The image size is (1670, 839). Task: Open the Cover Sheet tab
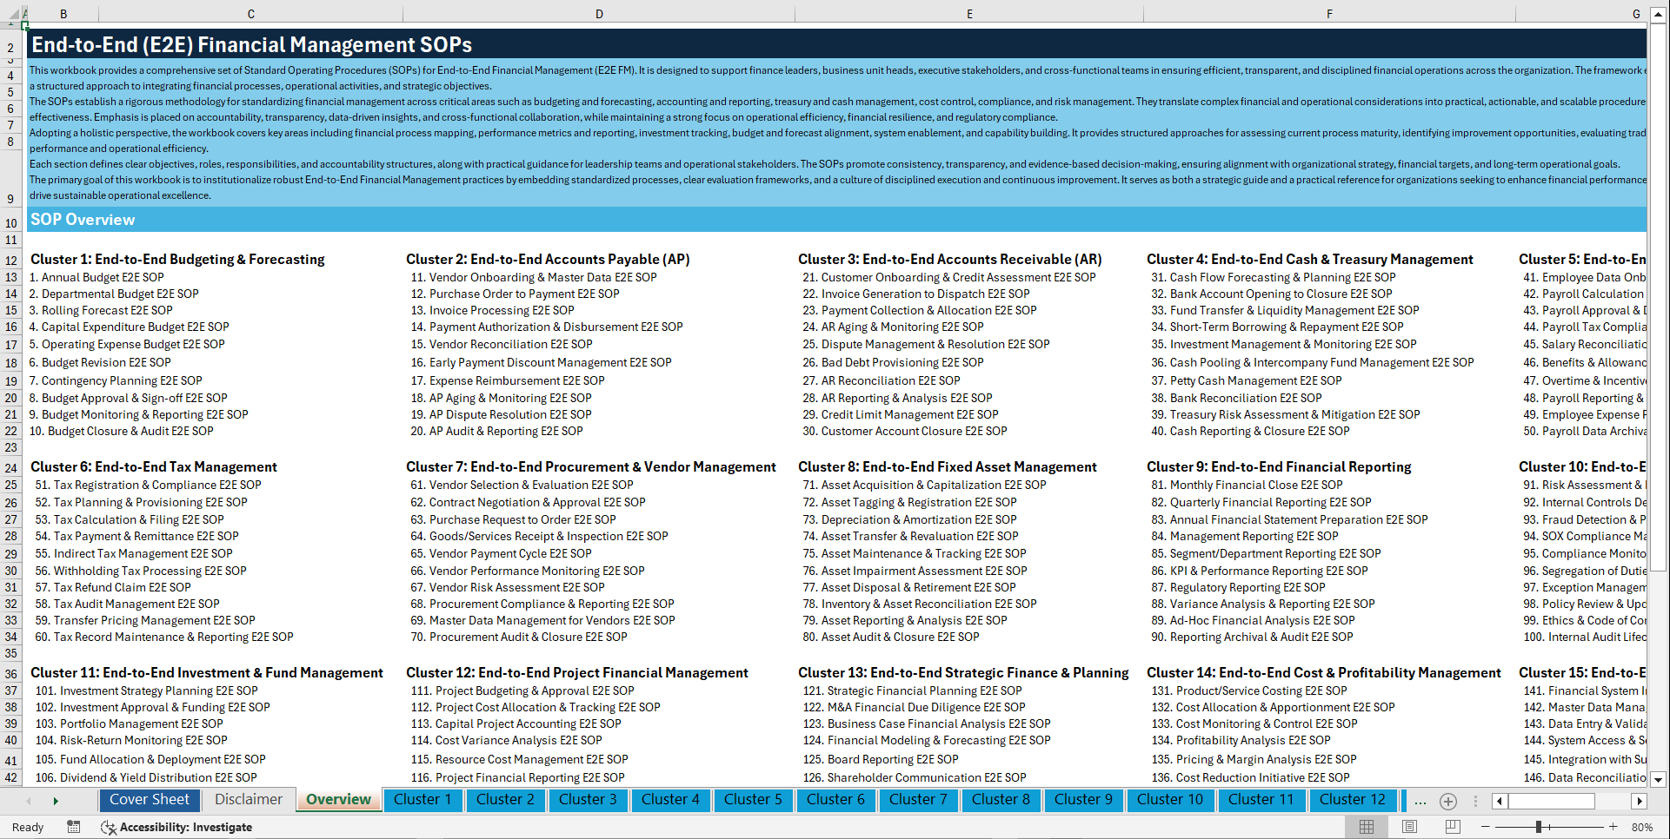click(149, 799)
